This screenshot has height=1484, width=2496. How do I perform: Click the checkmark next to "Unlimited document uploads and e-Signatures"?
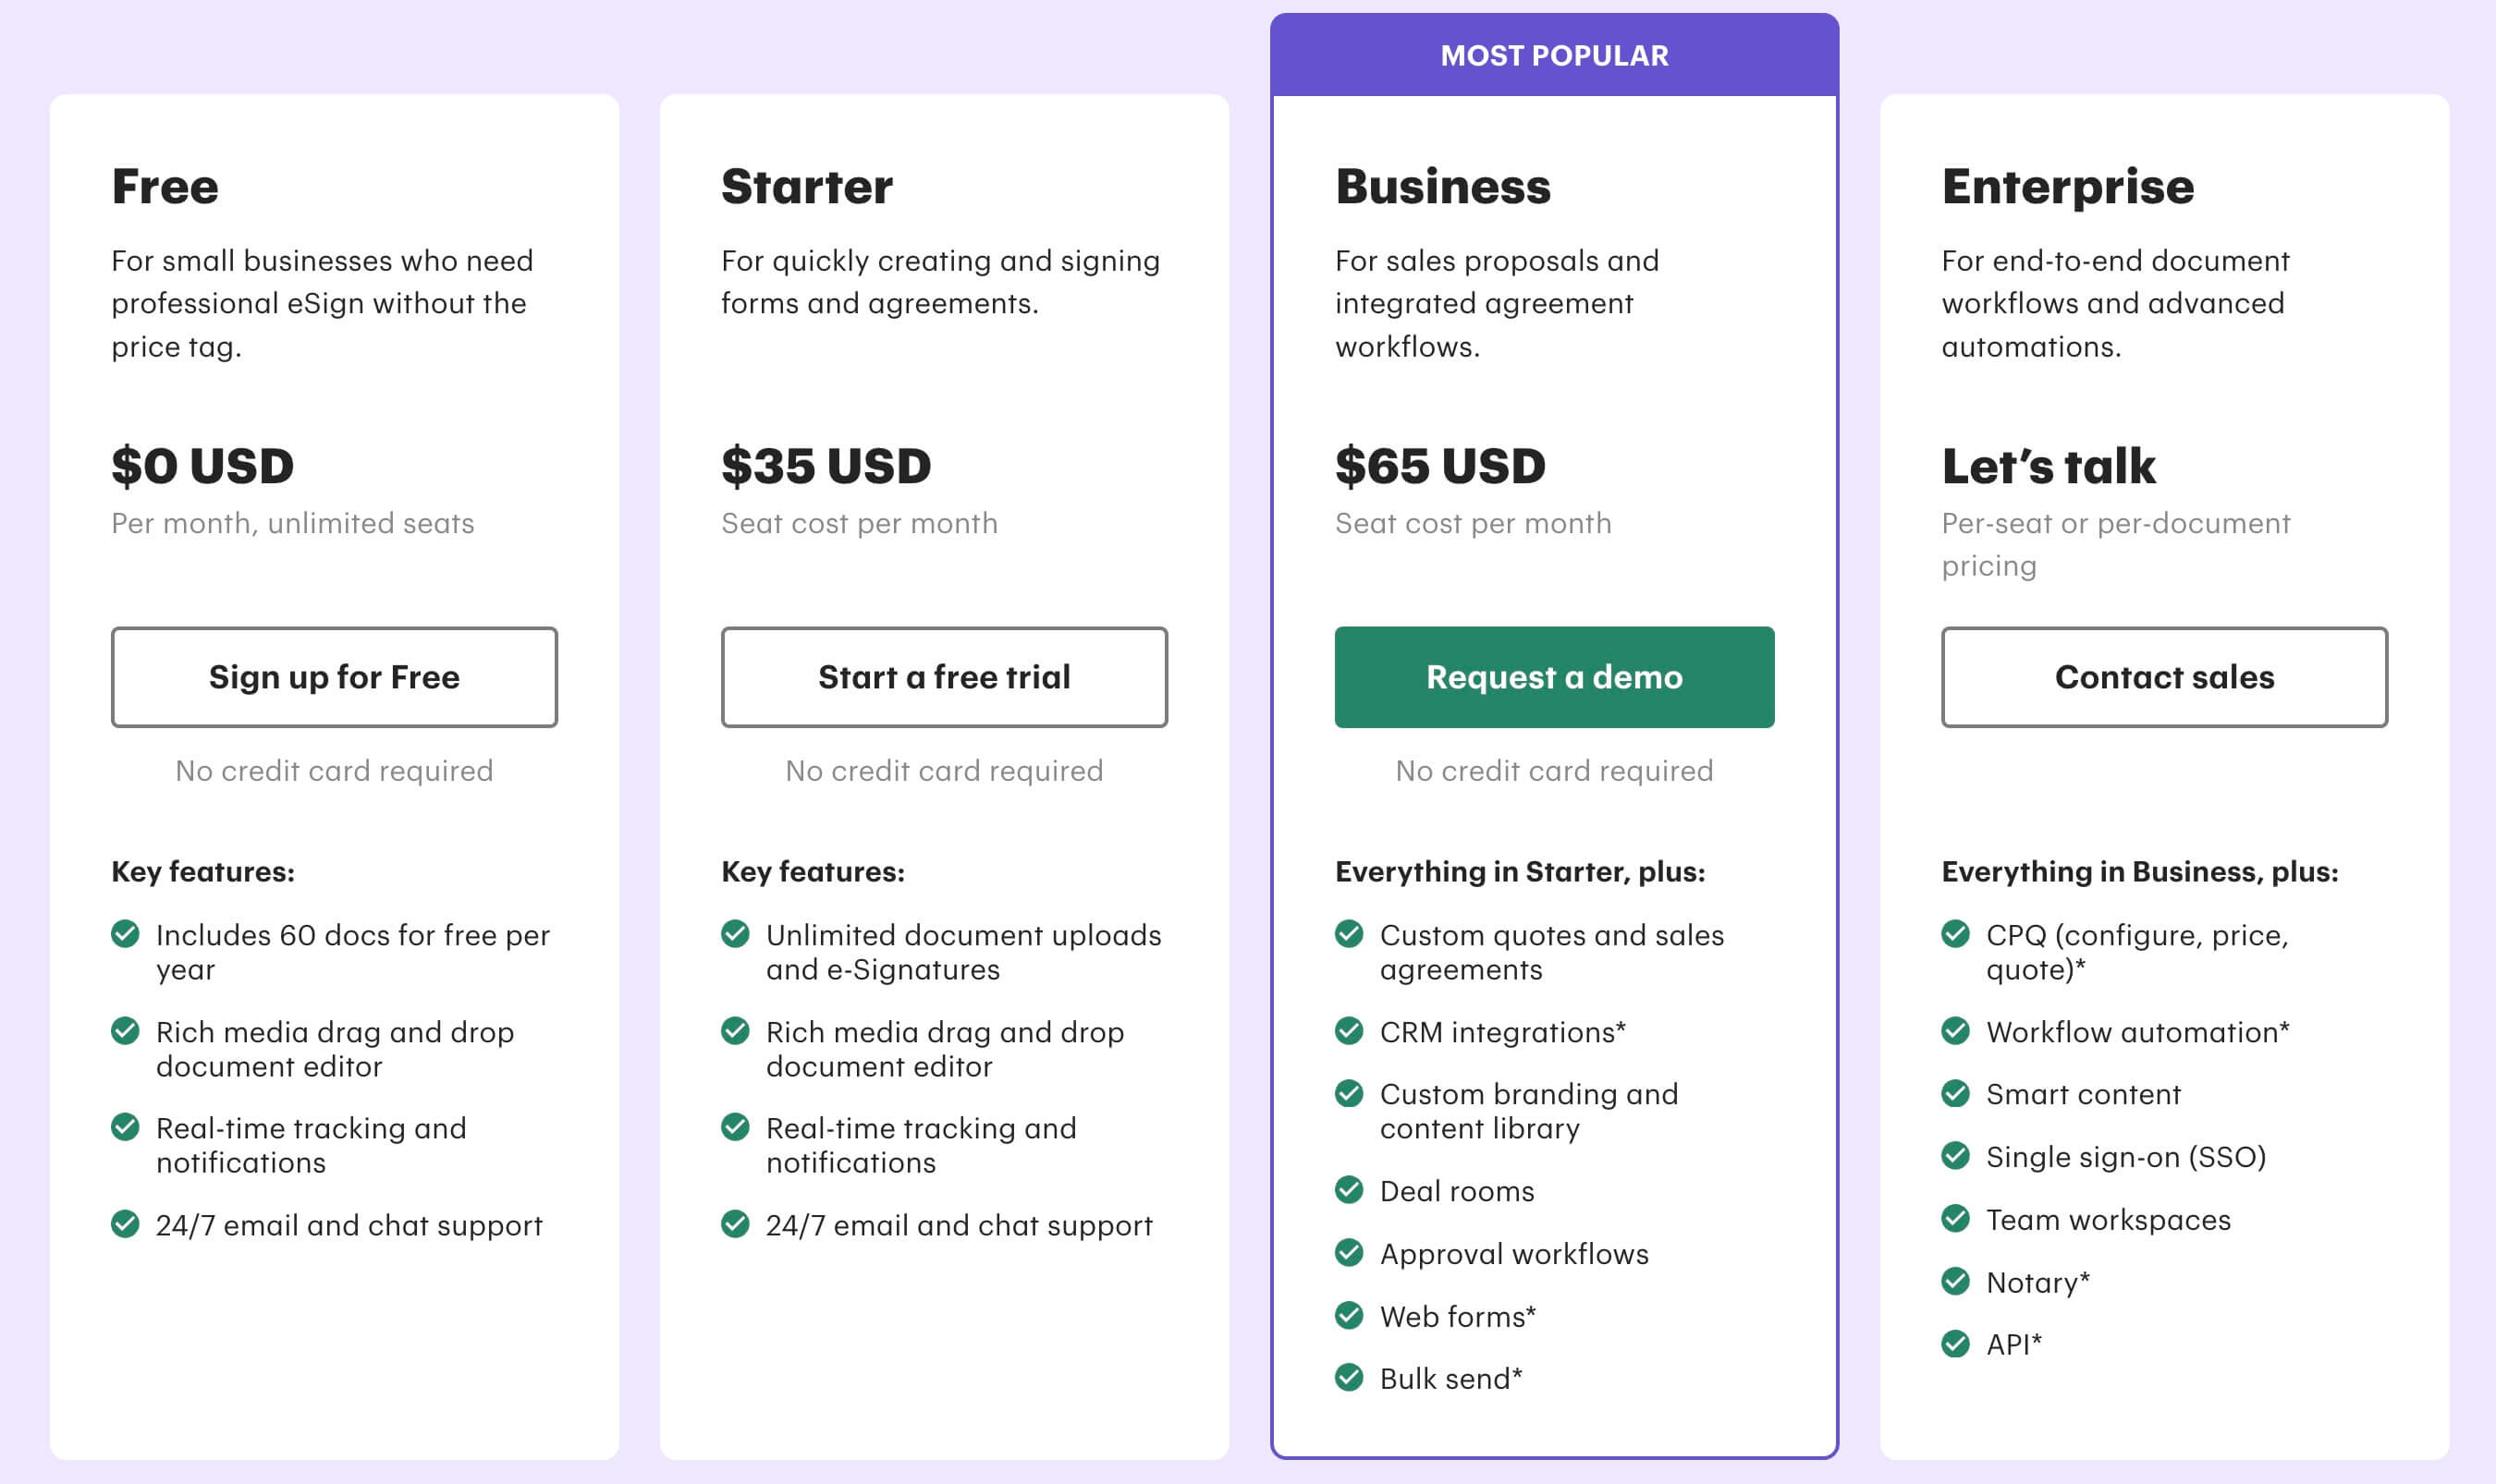point(735,934)
